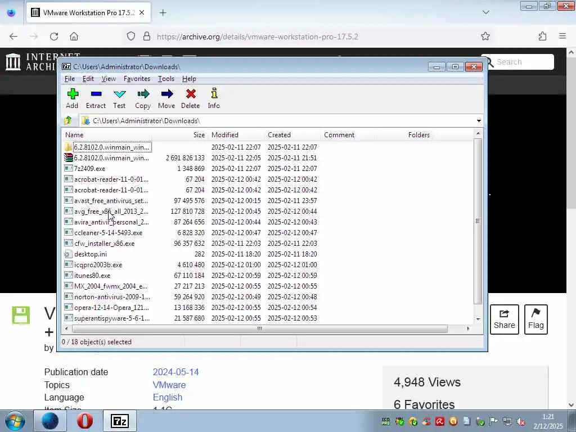Screen dimensions: 576x432
Task: Select avast_free_antivirus_set file
Action: (x=107, y=201)
